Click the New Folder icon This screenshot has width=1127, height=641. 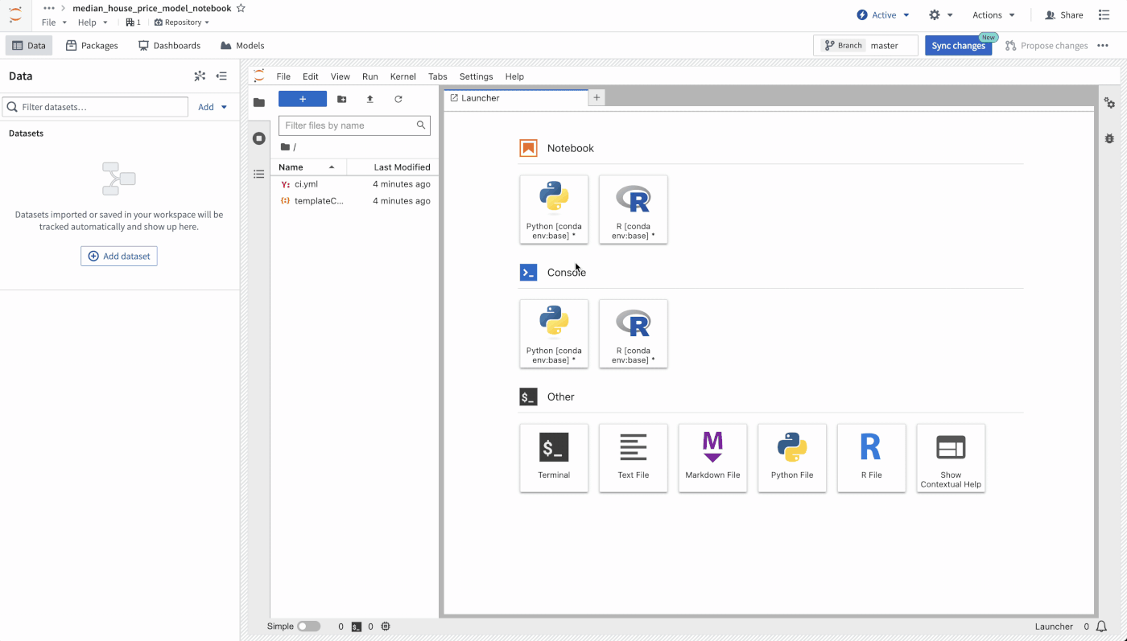[342, 99]
